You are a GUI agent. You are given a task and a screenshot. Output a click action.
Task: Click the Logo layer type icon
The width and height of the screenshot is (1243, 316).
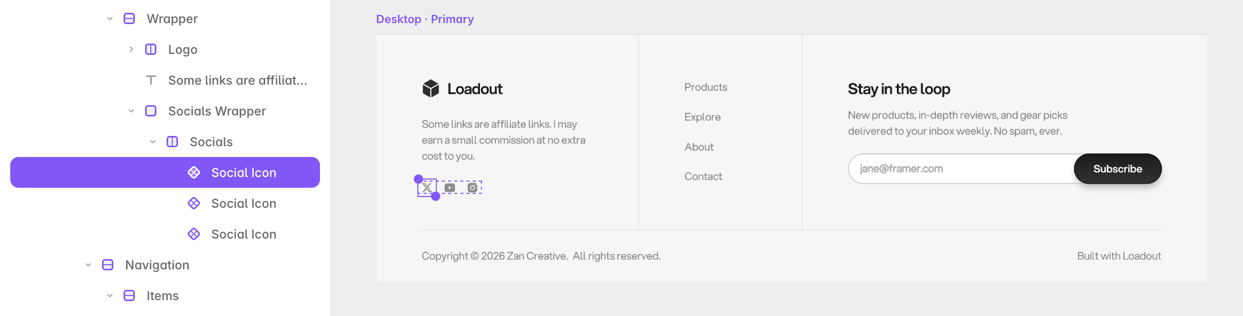pyautogui.click(x=151, y=49)
